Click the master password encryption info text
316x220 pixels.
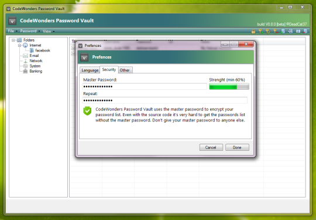tap(170, 115)
